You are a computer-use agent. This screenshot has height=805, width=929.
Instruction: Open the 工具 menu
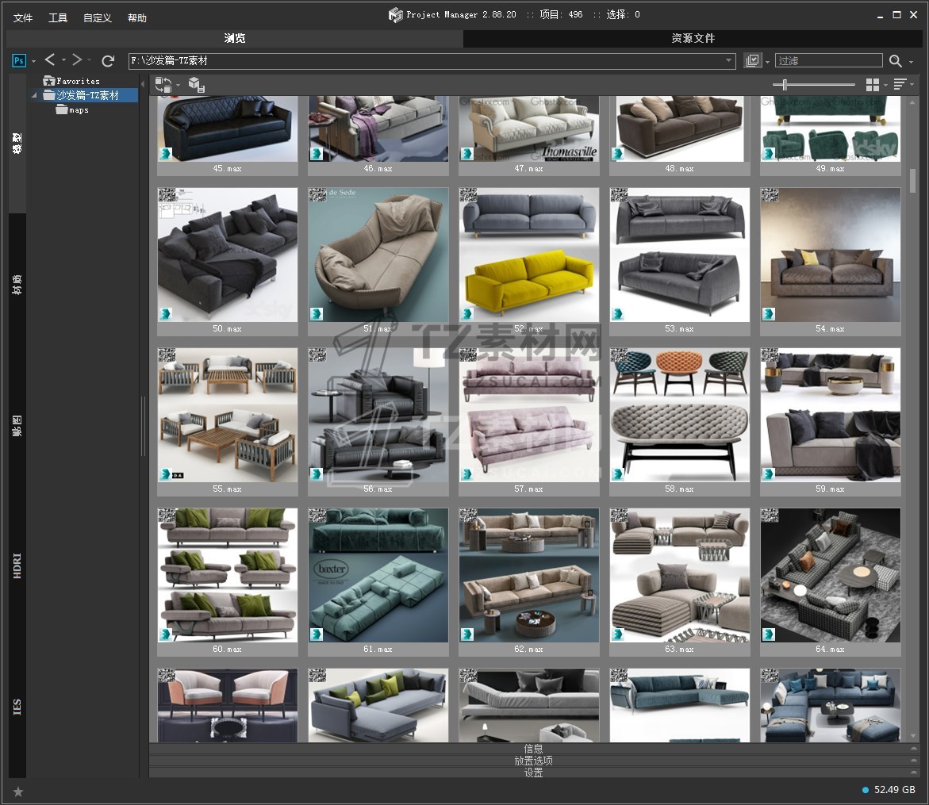[58, 17]
